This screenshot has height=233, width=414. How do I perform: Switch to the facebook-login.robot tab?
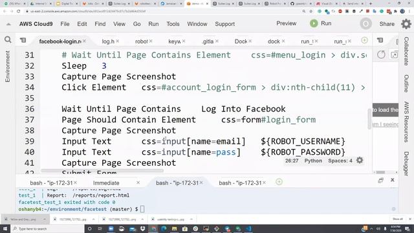(60, 41)
